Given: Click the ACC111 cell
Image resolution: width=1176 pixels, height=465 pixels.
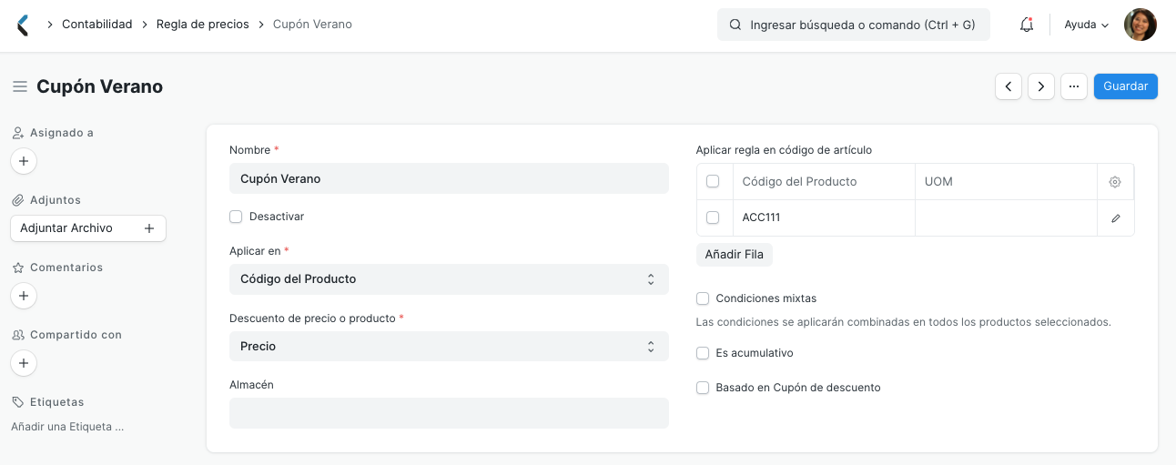Looking at the screenshot, I should pyautogui.click(x=824, y=218).
